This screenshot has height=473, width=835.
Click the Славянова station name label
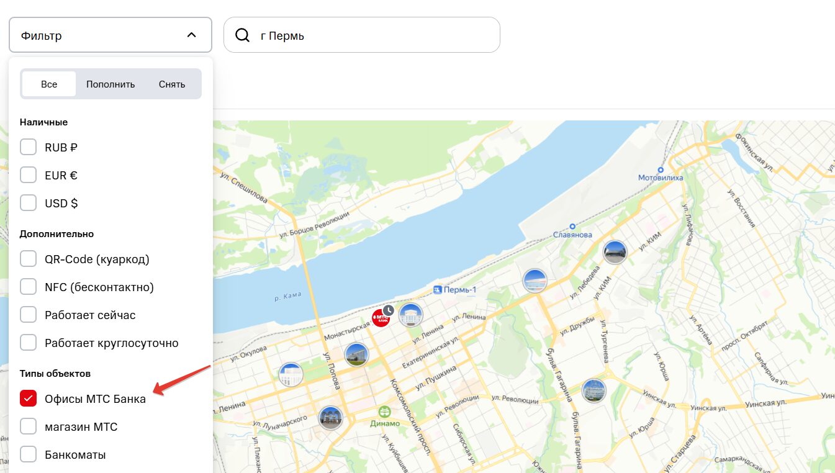pyautogui.click(x=572, y=235)
